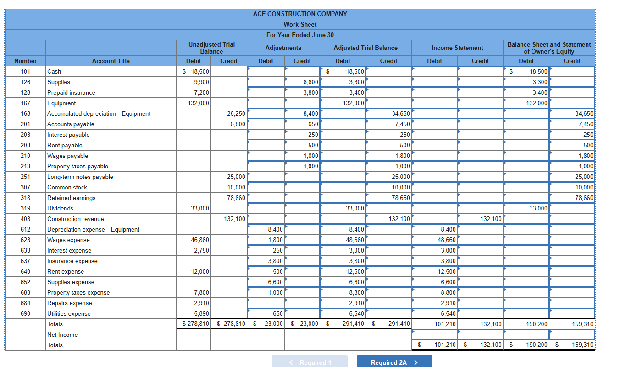Image resolution: width=637 pixels, height=367 pixels.
Task: Select the Adjusted Trial Balance column header
Action: pos(366,48)
